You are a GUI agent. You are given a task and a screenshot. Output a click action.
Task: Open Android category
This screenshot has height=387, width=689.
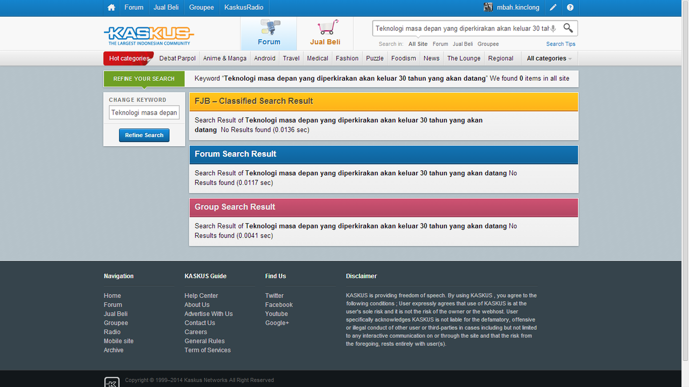(265, 59)
